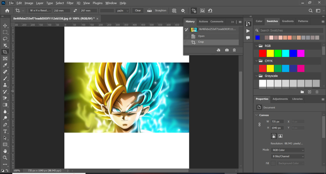Select the Open history state
This screenshot has height=174, width=326.
tap(211, 36)
